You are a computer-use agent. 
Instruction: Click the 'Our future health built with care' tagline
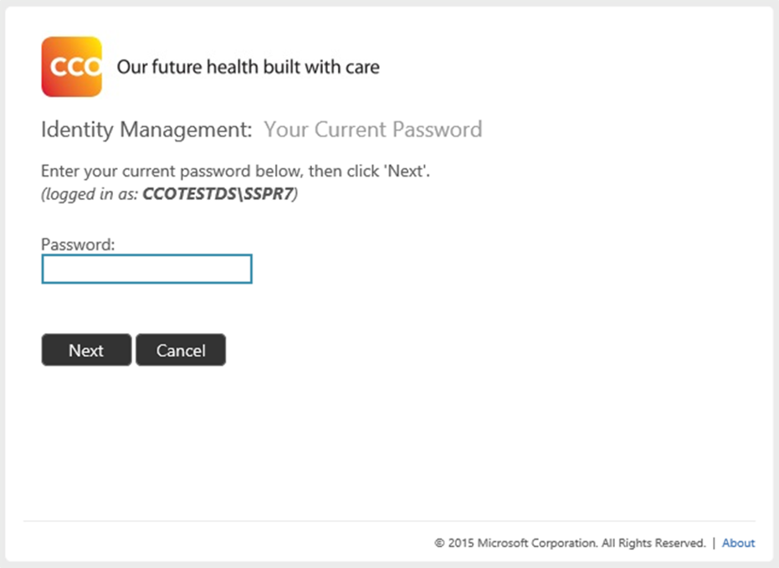click(x=248, y=67)
